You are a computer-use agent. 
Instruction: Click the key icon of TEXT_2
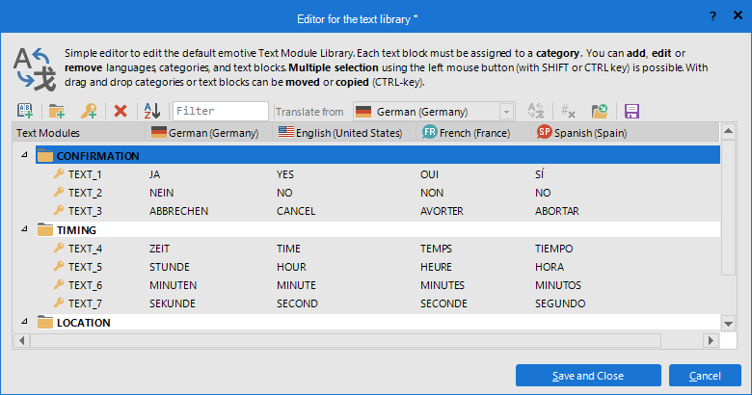(x=59, y=192)
